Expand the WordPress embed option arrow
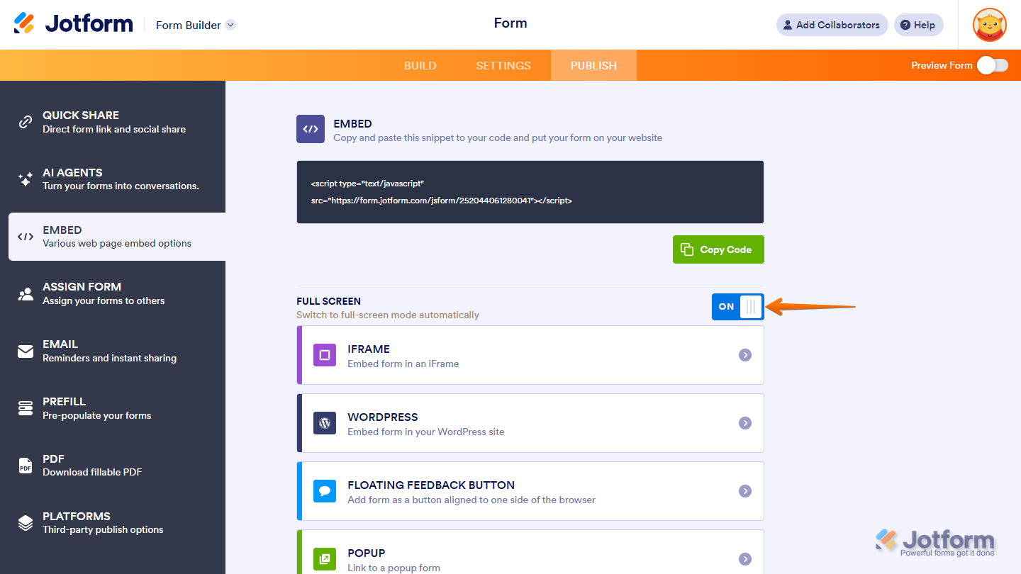Image resolution: width=1021 pixels, height=574 pixels. pyautogui.click(x=745, y=423)
